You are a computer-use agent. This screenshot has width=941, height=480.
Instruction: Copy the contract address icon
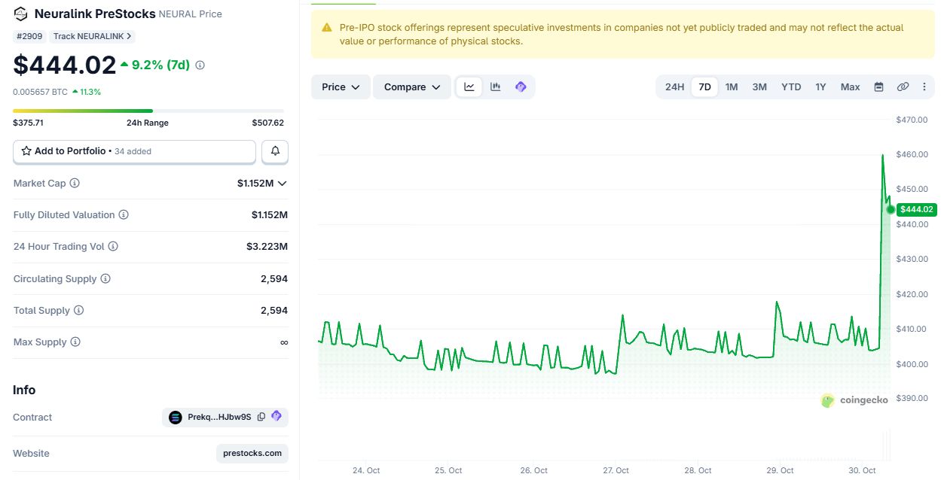[x=261, y=417]
